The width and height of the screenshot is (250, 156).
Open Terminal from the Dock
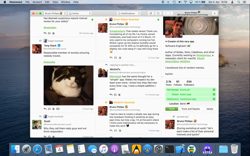pyautogui.click(x=169, y=149)
